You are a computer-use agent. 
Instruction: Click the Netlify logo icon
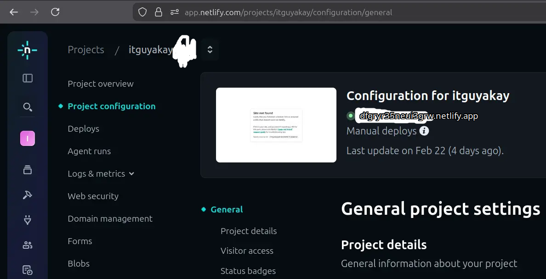pos(27,50)
